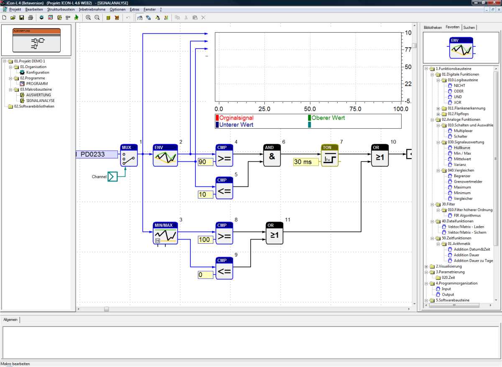The height and width of the screenshot is (367, 502).
Task: Click the Zoom Out magnifier icon
Action: 97,18
